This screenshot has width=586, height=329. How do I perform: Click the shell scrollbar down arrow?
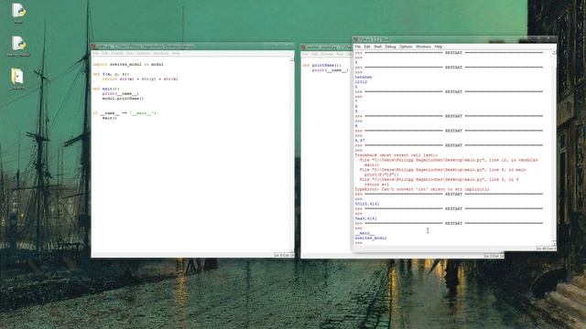coord(554,243)
